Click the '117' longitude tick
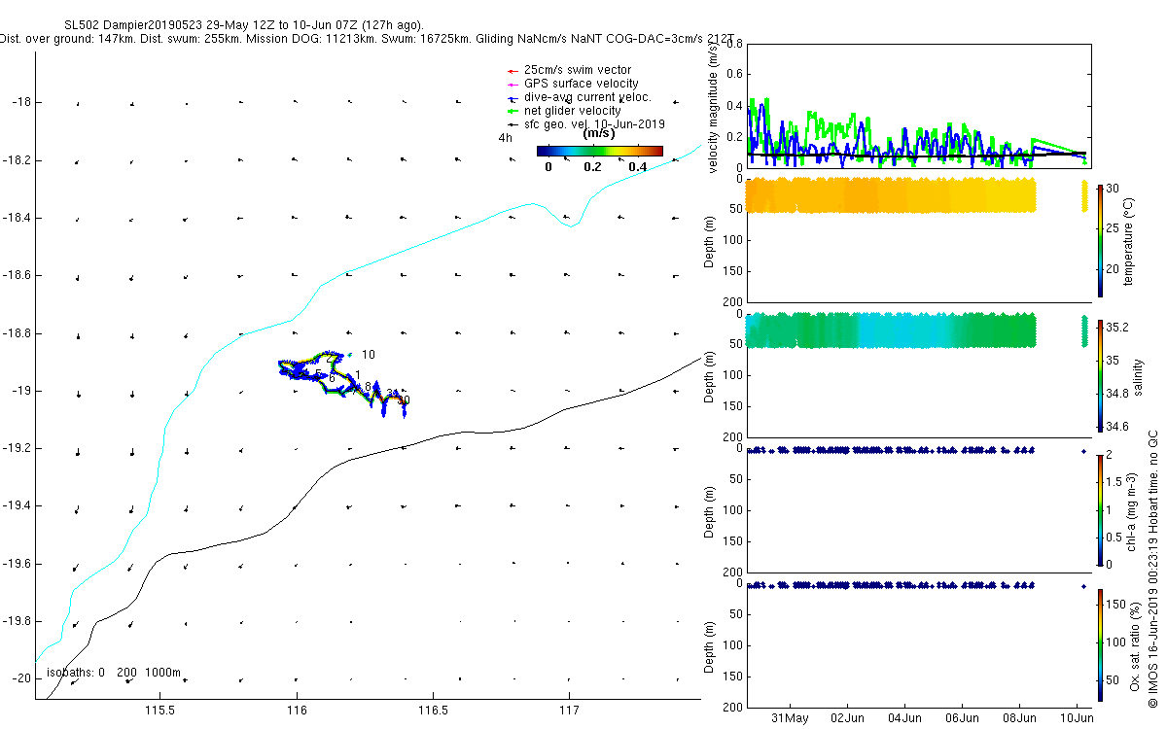The width and height of the screenshot is (1167, 729). point(570,709)
